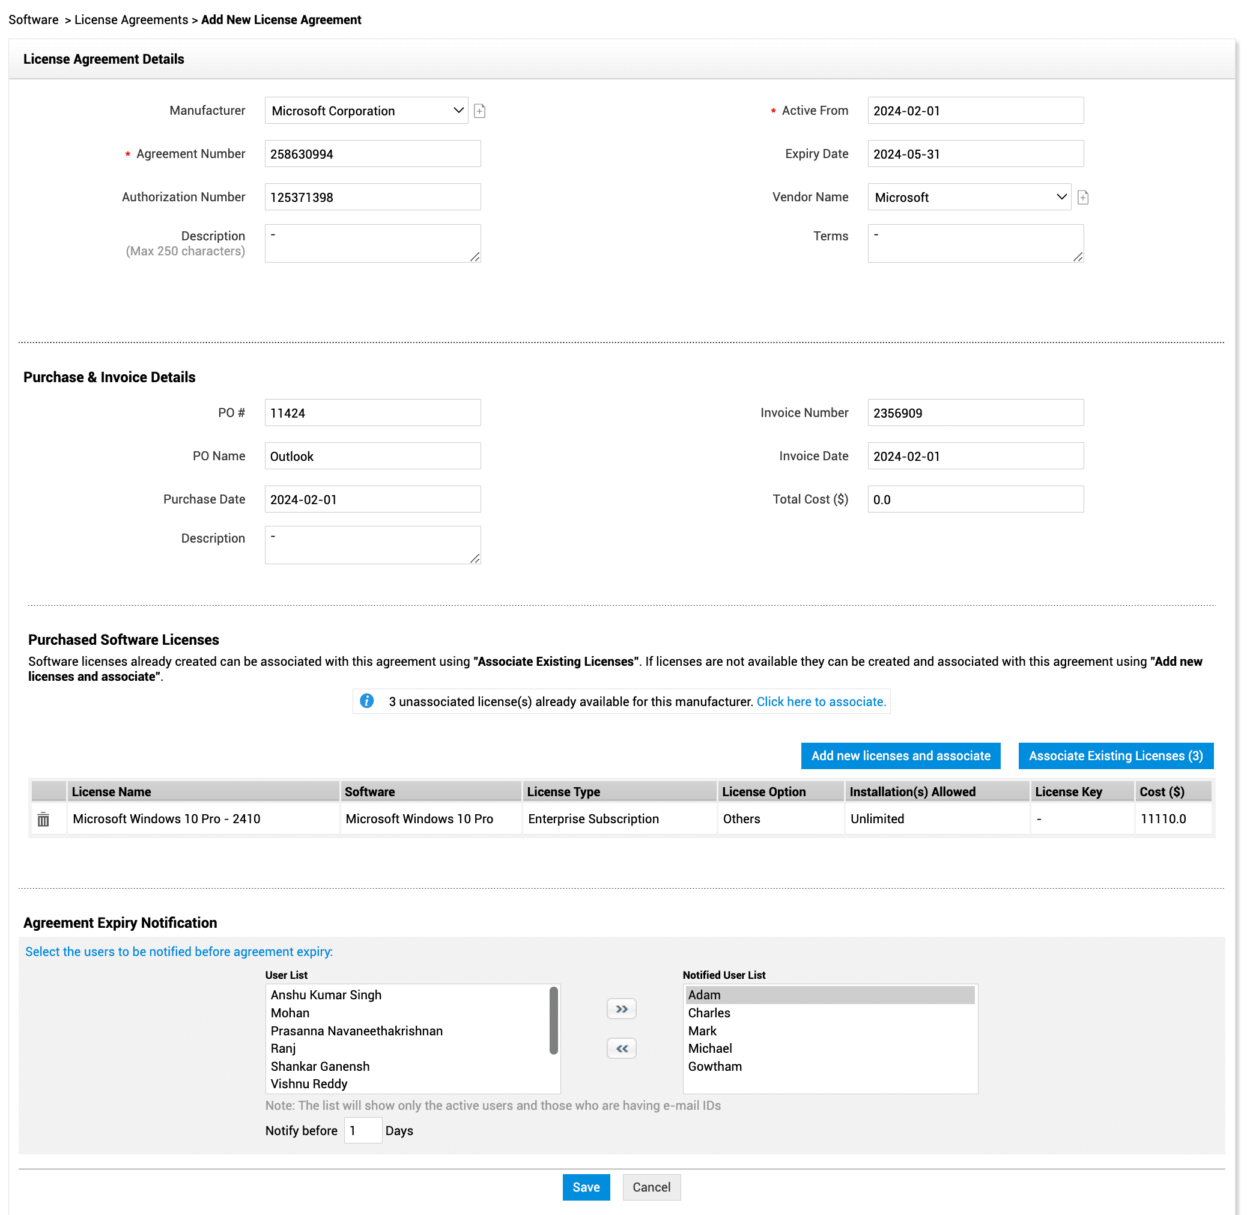
Task: Cancel the new agreement form
Action: (x=651, y=1187)
